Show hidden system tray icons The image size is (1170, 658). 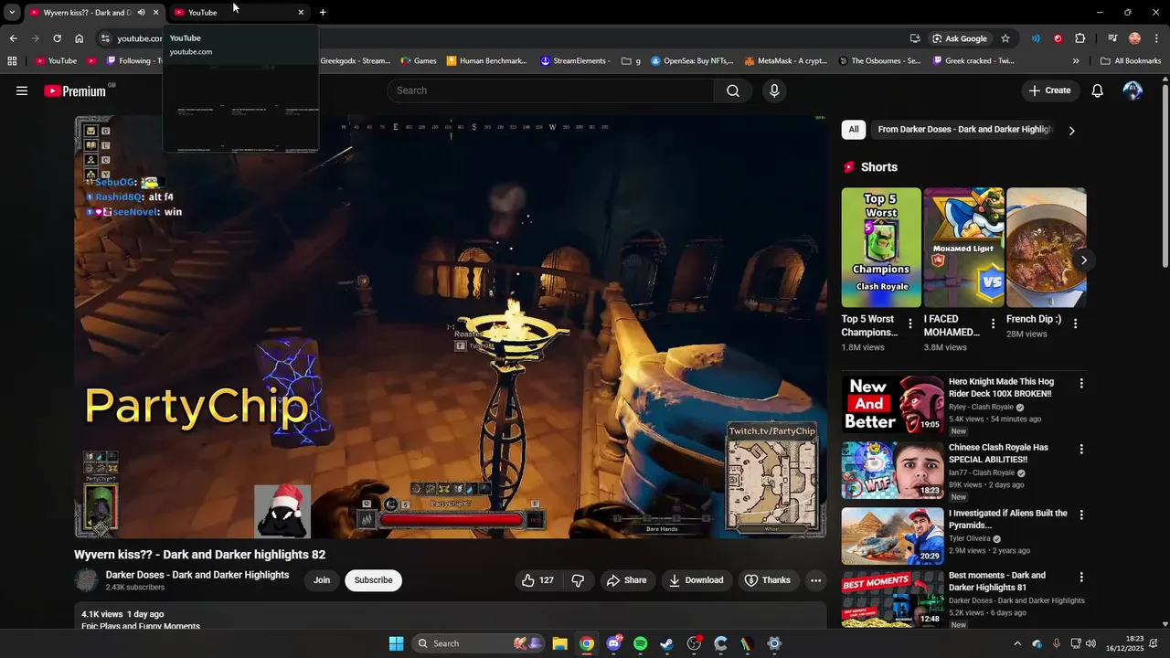pyautogui.click(x=1017, y=643)
